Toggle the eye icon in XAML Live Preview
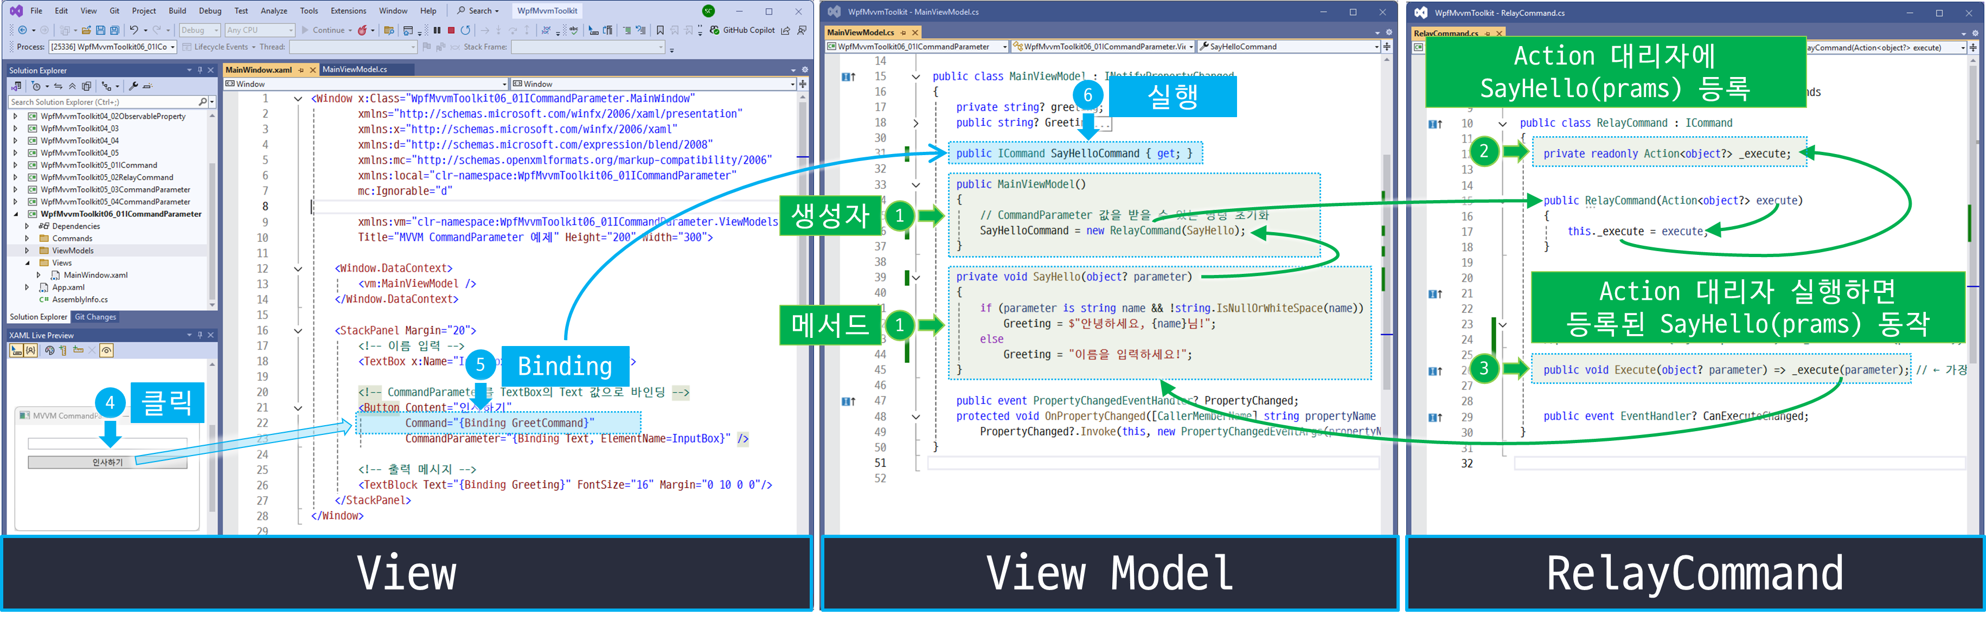1986x634 pixels. 106,350
